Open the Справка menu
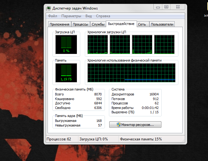This screenshot has width=208, height=161. 103,16
